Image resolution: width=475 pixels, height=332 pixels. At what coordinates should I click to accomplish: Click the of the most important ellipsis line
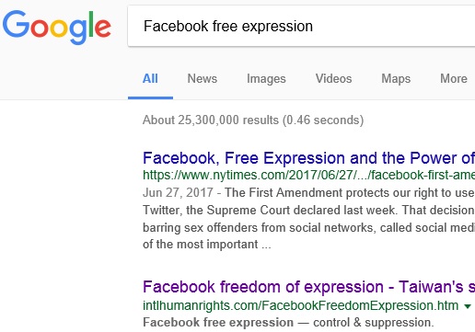point(207,245)
